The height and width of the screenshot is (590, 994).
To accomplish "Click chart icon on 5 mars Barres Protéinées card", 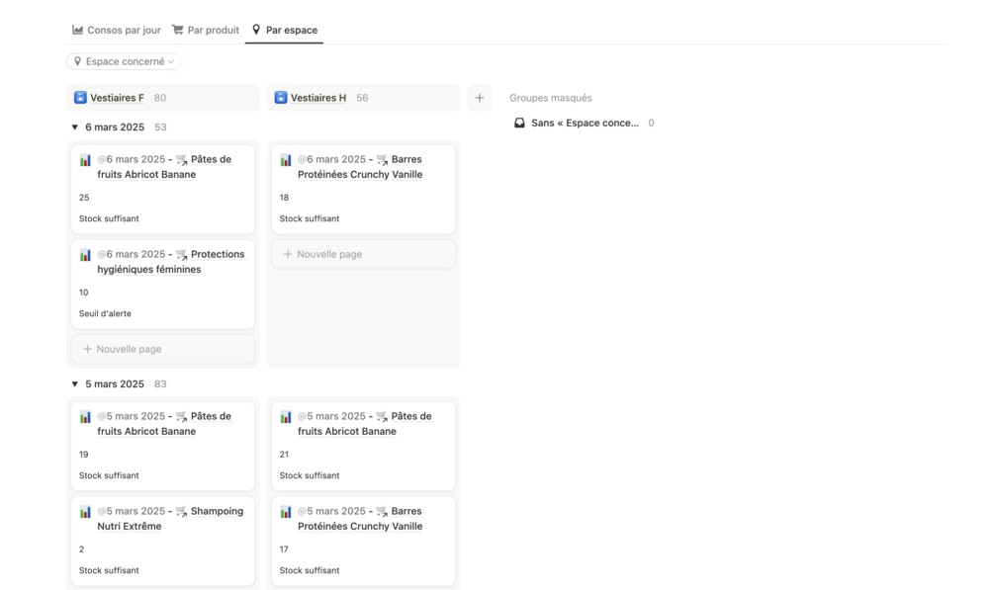I will click(x=286, y=512).
